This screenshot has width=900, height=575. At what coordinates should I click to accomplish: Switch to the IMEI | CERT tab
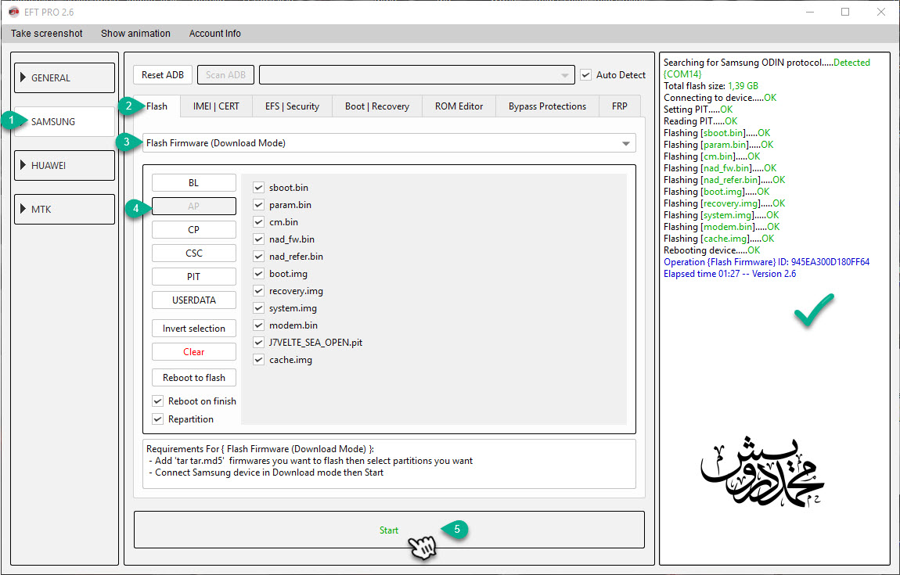tap(216, 106)
